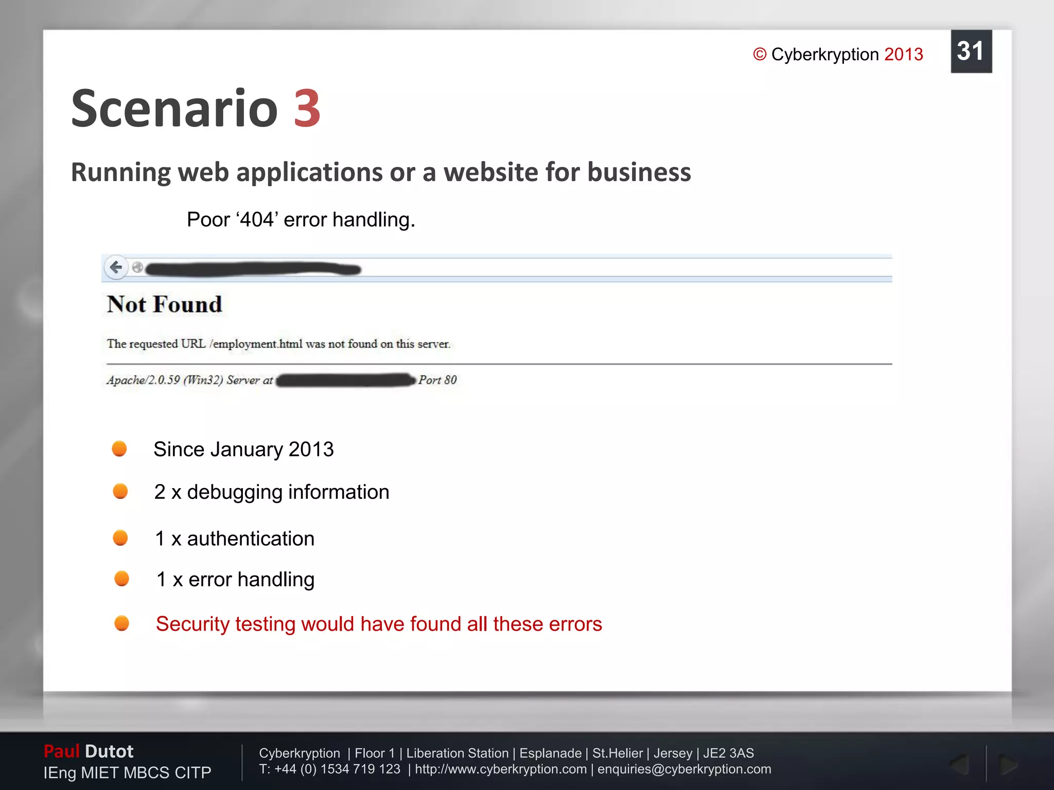Screen dimensions: 1054x790
Task: Click the previous slide arrow
Action: [959, 764]
